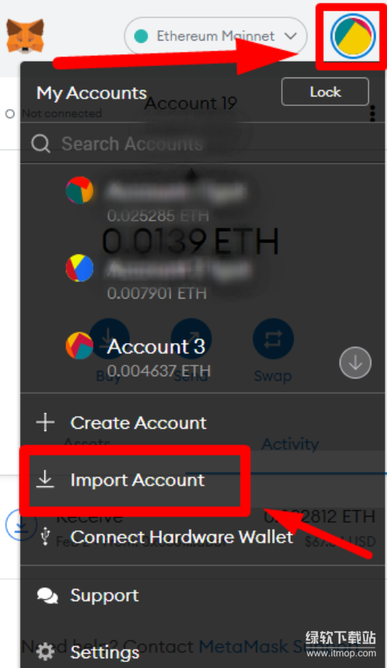Click the magnifier search icon
387x668 pixels.
click(x=41, y=144)
